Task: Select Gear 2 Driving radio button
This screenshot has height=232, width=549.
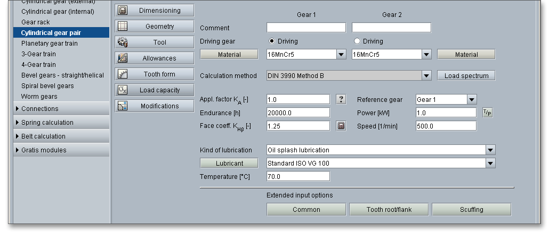Action: pos(357,41)
